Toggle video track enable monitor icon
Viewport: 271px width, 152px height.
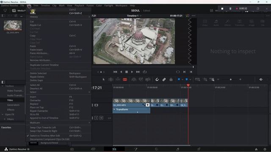pos(96,105)
